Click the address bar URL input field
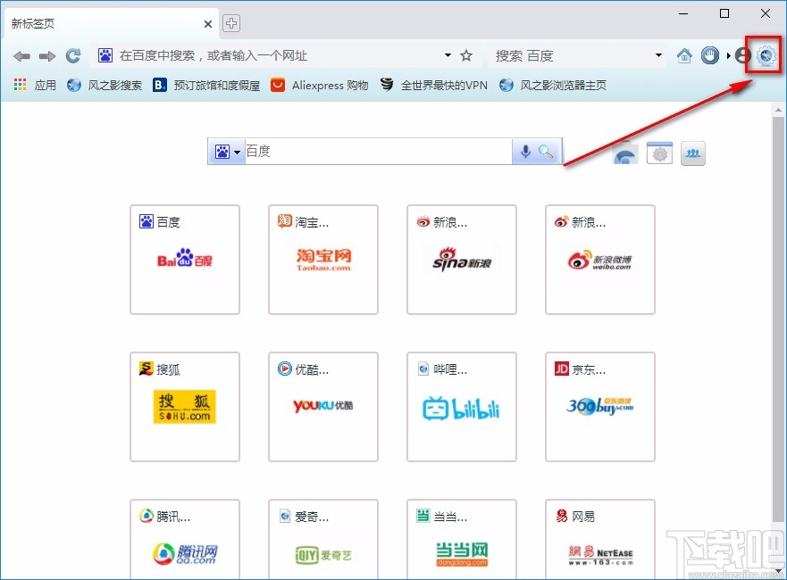 (x=277, y=55)
